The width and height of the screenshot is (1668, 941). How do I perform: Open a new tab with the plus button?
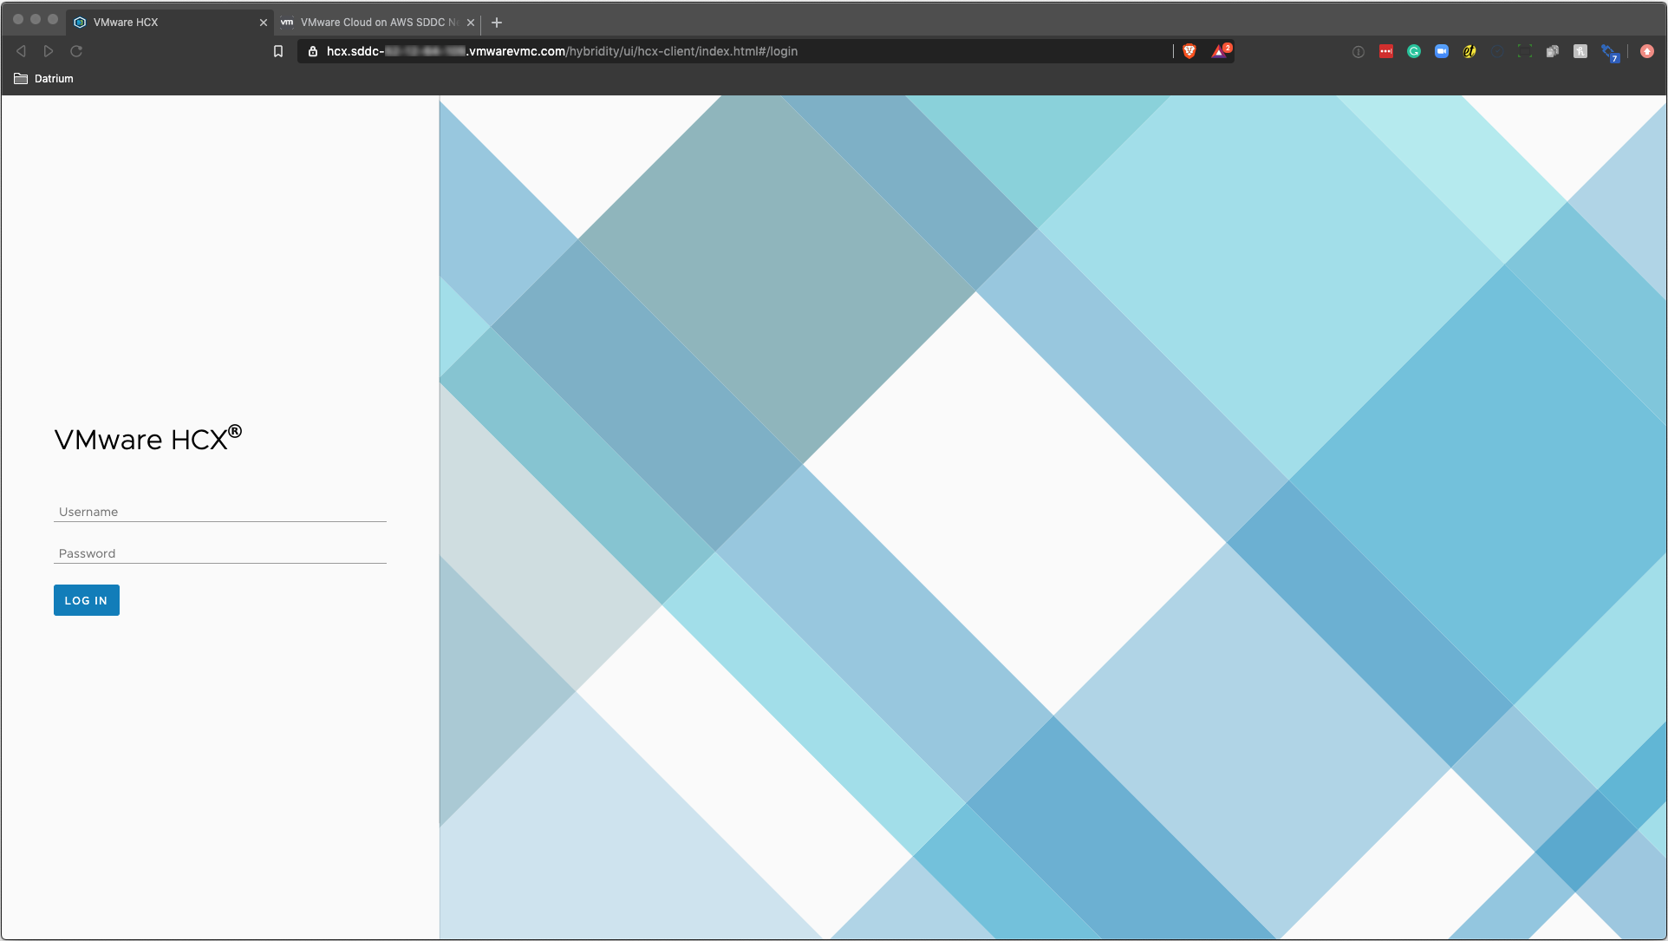pos(497,23)
